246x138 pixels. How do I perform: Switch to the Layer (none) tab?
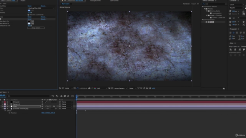coord(114,1)
